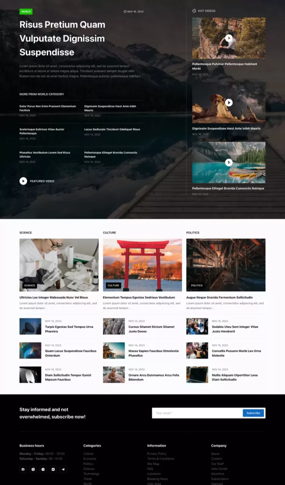285x485 pixels.
Task: Play the Featured Video button
Action: coord(23,181)
